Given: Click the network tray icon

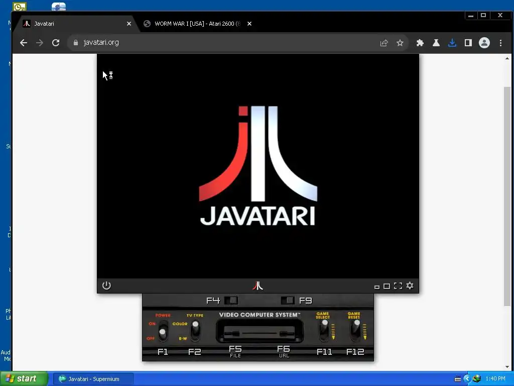Looking at the screenshot, I should (x=477, y=379).
